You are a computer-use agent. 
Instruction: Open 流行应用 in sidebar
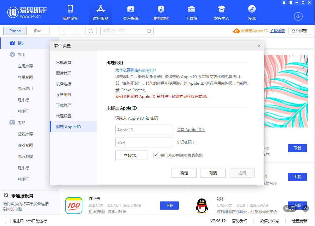(x=25, y=89)
